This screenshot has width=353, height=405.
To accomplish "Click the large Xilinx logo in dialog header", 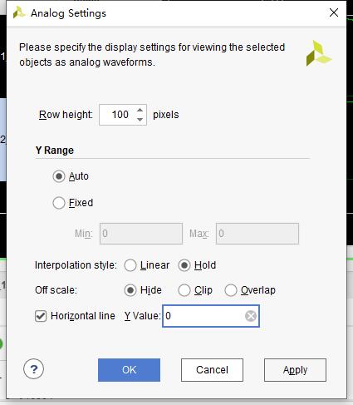I will (319, 53).
